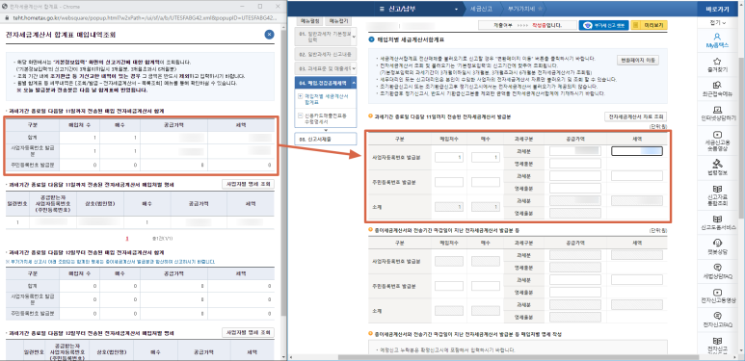Click the 부가세 신고 챗봇 button

click(x=603, y=25)
